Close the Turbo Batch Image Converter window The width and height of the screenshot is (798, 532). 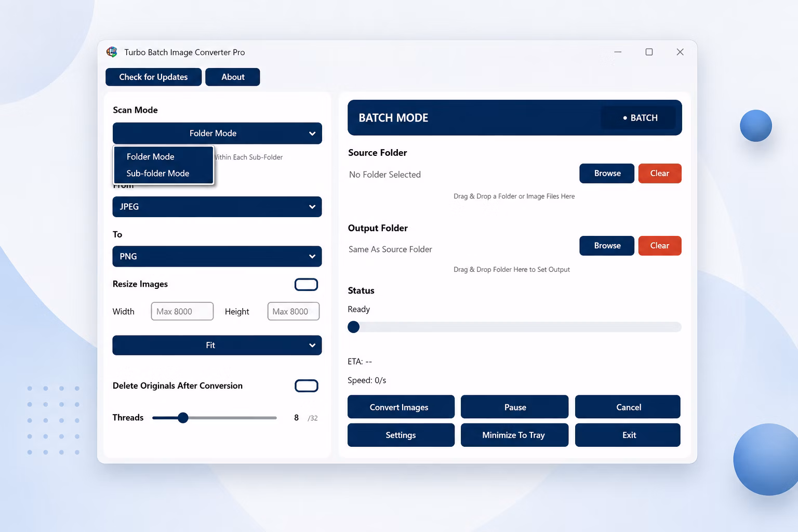click(x=680, y=52)
